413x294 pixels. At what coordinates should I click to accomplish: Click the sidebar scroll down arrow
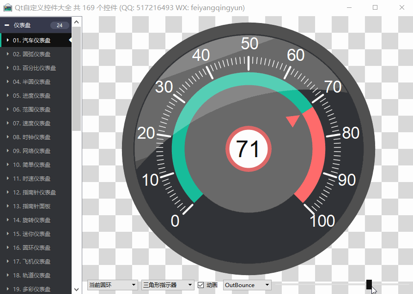(77, 289)
